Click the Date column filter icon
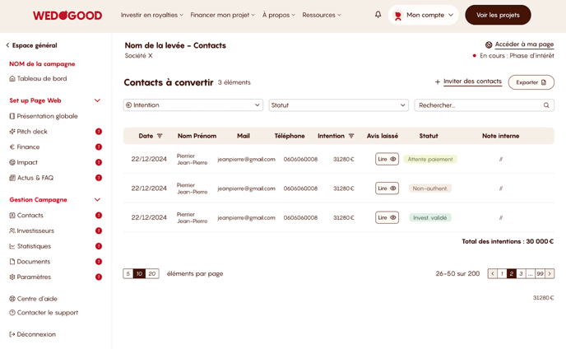The height and width of the screenshot is (363, 566). 160,136
